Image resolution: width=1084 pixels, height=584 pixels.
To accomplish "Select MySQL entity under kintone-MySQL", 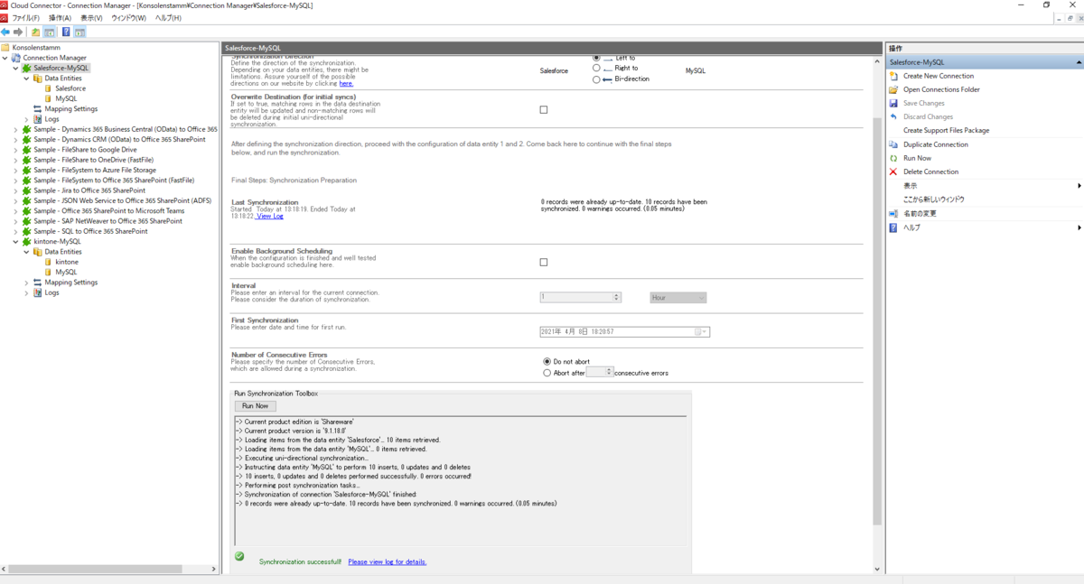I will [66, 272].
